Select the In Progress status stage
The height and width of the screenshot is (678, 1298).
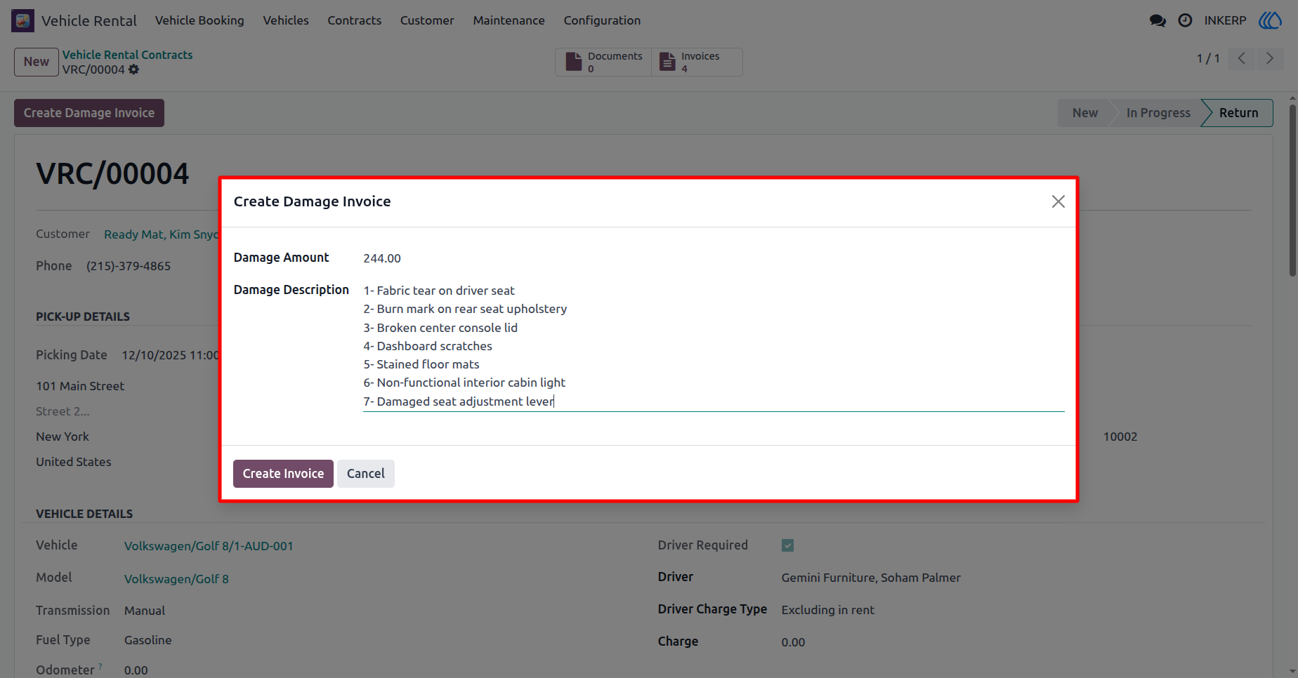tap(1158, 113)
